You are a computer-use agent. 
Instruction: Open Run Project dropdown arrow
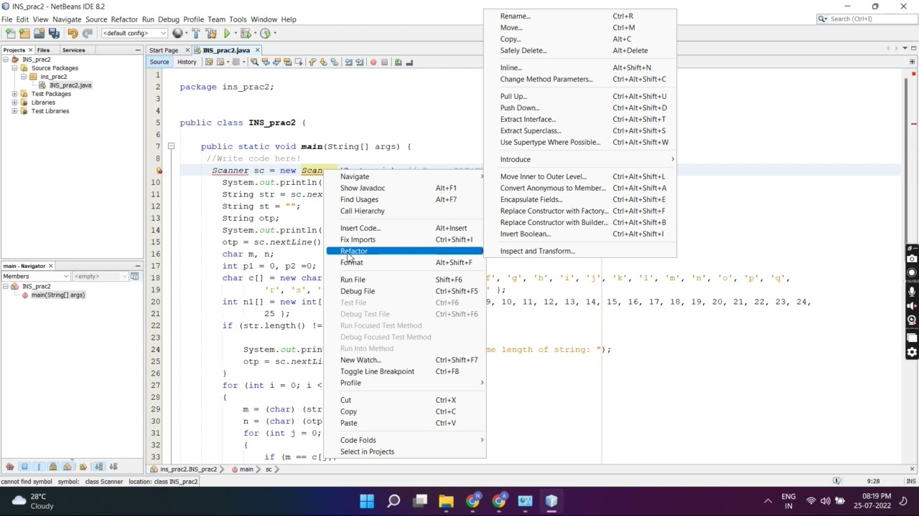[235, 33]
